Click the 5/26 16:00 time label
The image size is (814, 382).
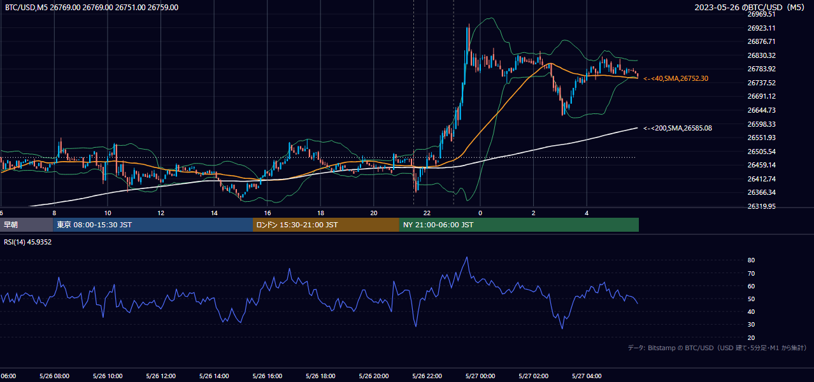[x=267, y=376]
